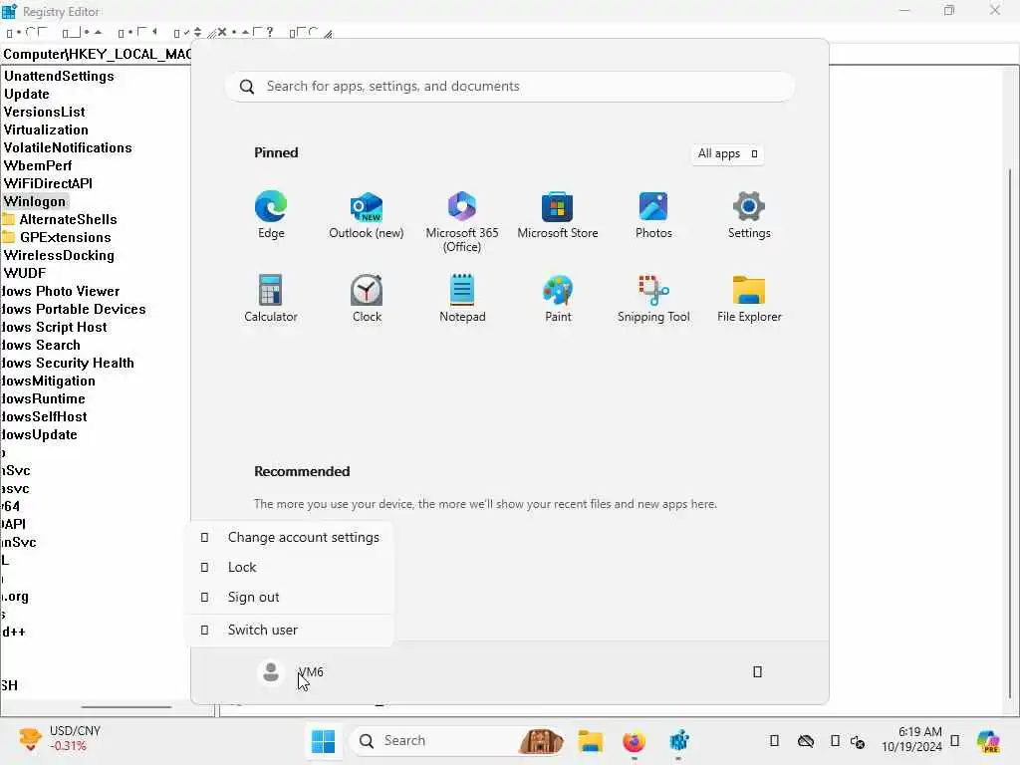
Task: Open the Copilot preview tray icon
Action: 989,741
